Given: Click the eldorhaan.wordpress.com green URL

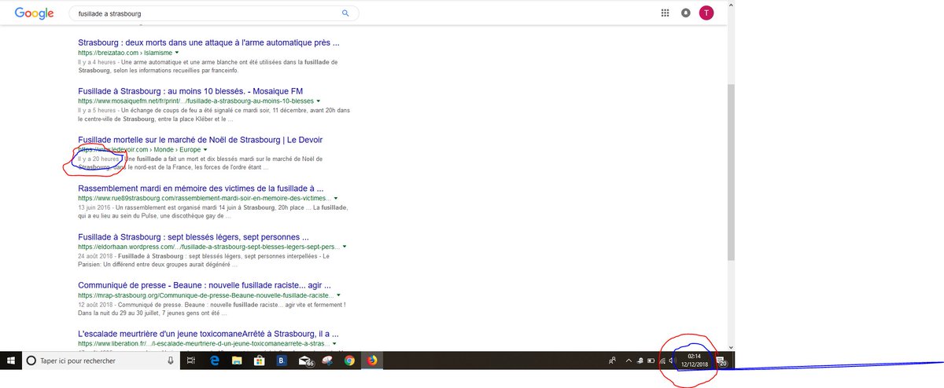Looking at the screenshot, I should (x=208, y=247).
